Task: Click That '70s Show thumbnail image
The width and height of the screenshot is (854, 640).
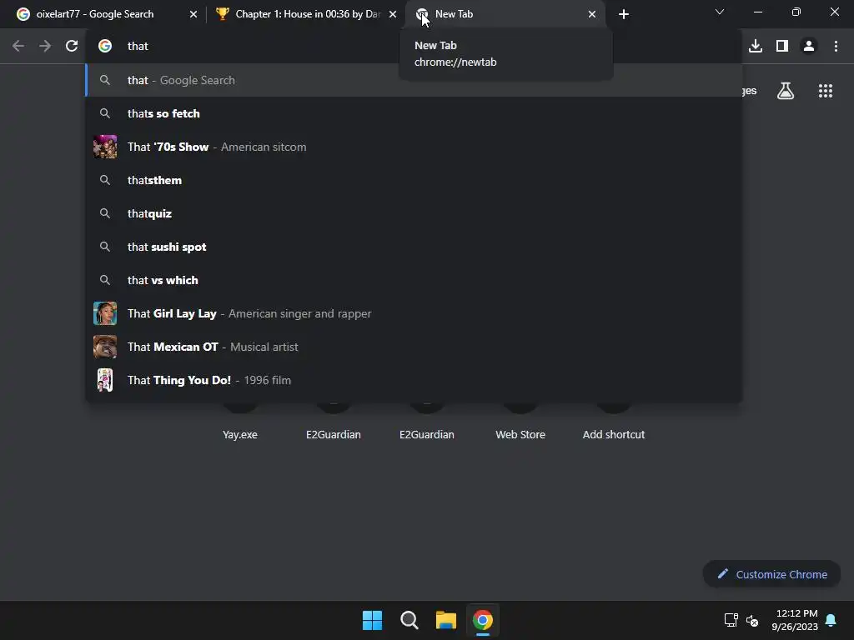Action: coord(105,147)
